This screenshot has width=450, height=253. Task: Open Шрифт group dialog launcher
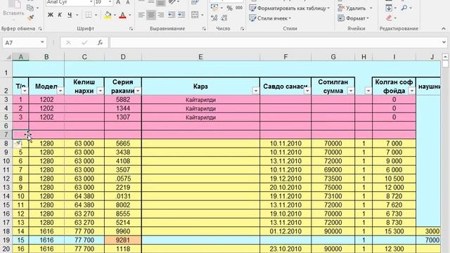131,29
